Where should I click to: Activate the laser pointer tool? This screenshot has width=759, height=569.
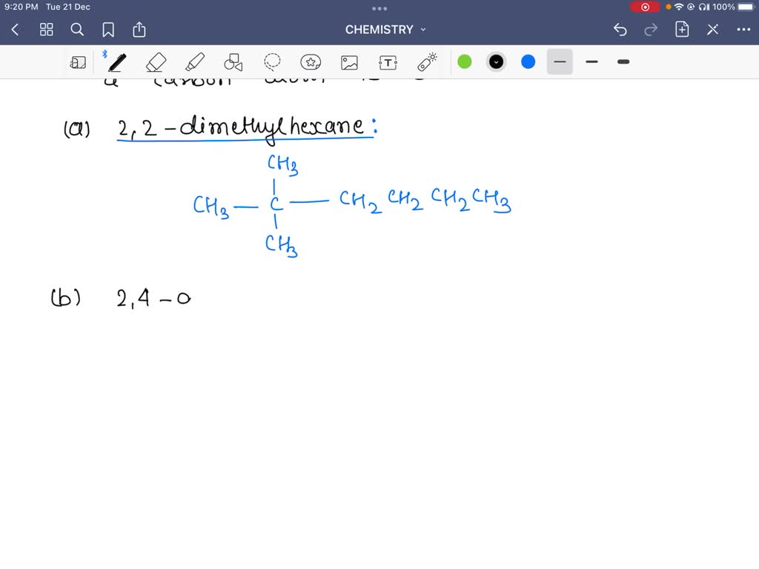point(426,62)
